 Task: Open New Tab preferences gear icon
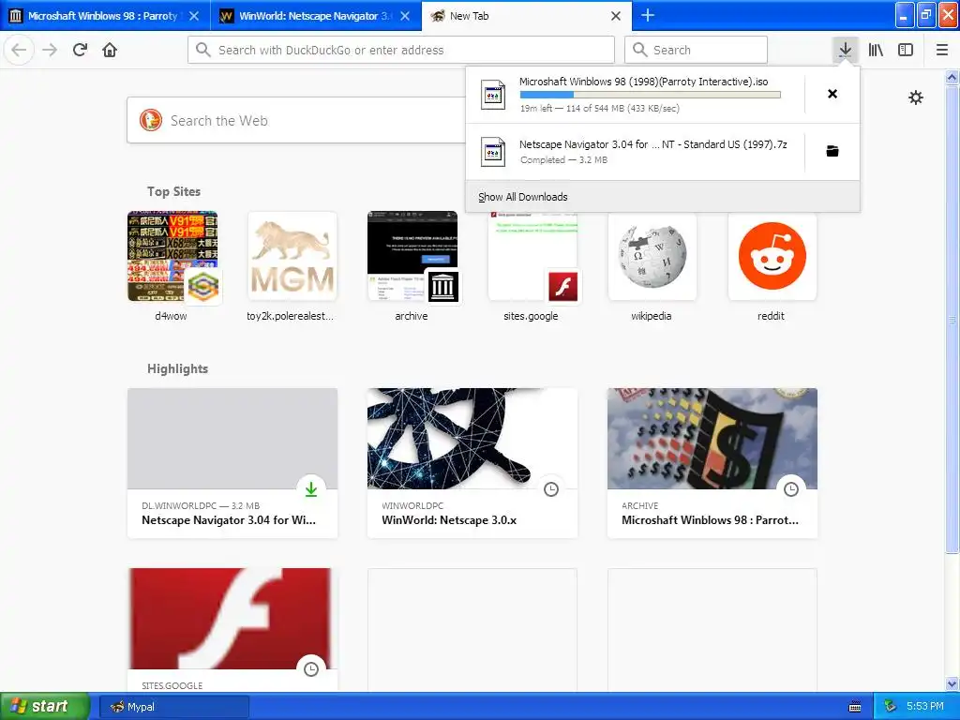[x=915, y=97]
